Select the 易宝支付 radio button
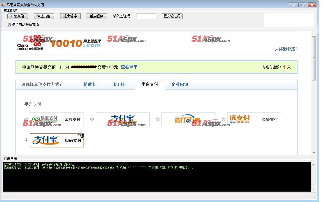Viewport: 324px width, 202px height. point(26,119)
